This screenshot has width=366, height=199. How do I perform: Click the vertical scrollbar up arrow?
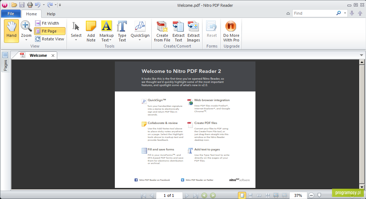click(362, 62)
